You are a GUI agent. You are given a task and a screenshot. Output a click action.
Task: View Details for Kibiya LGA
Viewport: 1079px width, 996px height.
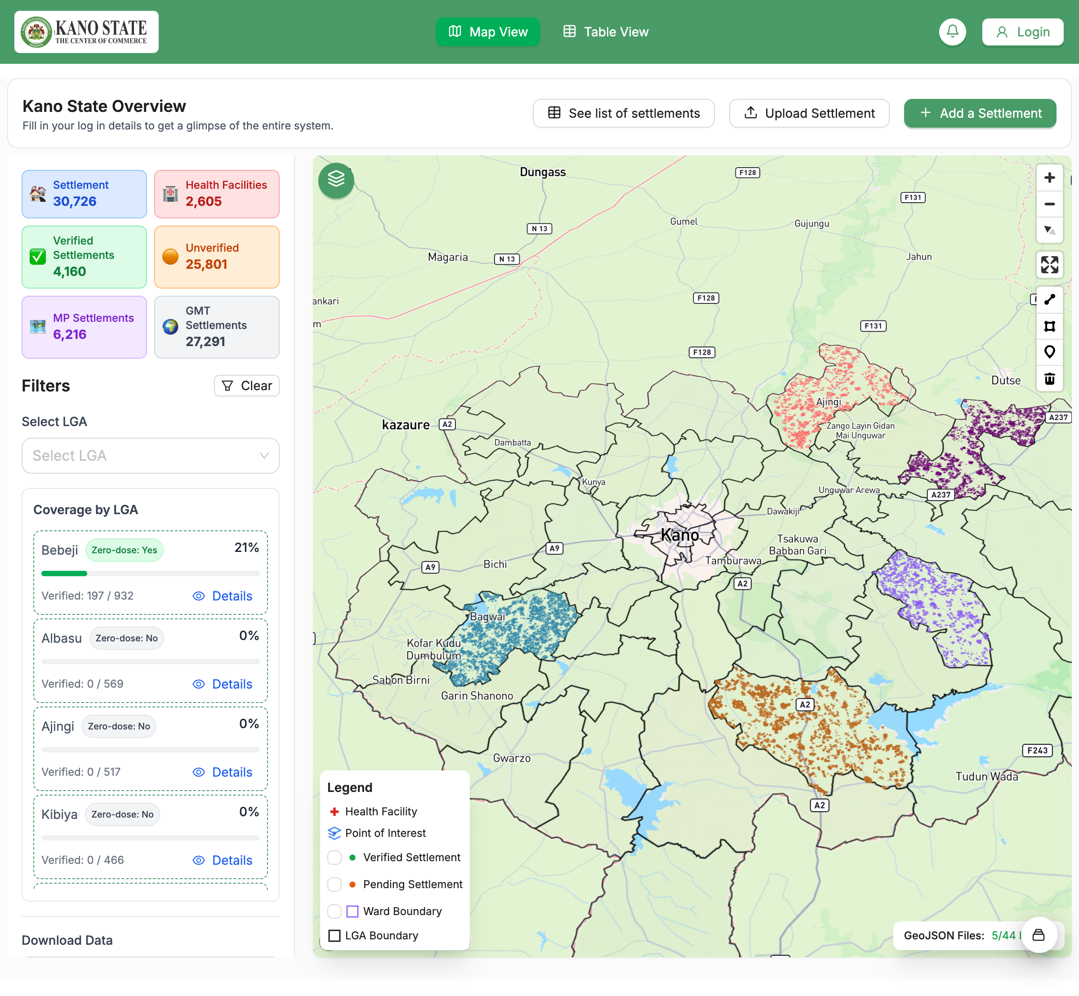(223, 860)
